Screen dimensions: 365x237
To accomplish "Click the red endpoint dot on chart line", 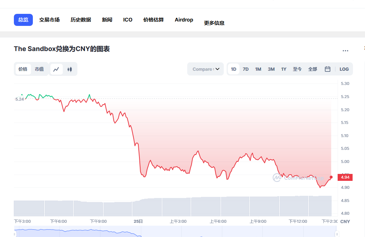I will pos(331,177).
